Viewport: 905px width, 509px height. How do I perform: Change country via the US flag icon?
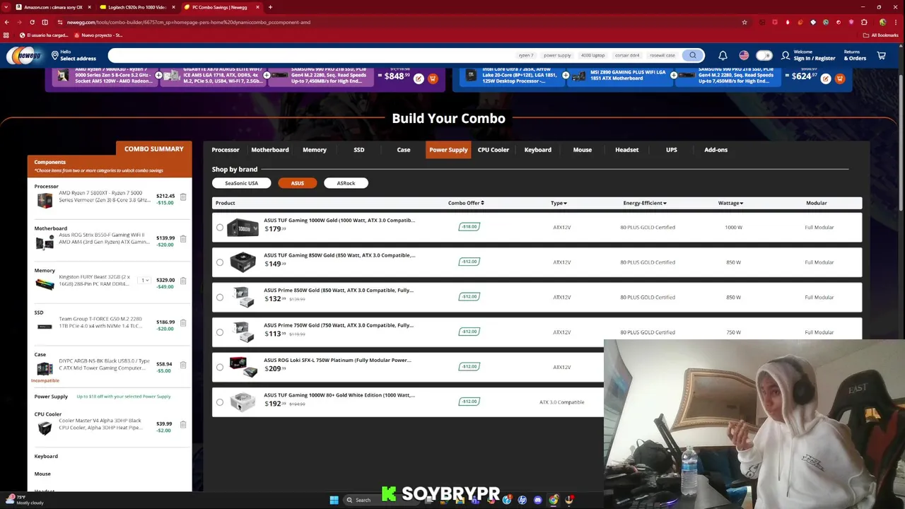(x=744, y=55)
